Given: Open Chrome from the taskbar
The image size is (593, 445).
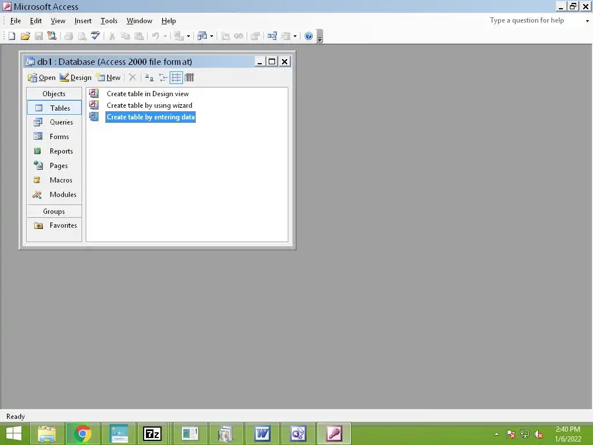Looking at the screenshot, I should tap(83, 433).
